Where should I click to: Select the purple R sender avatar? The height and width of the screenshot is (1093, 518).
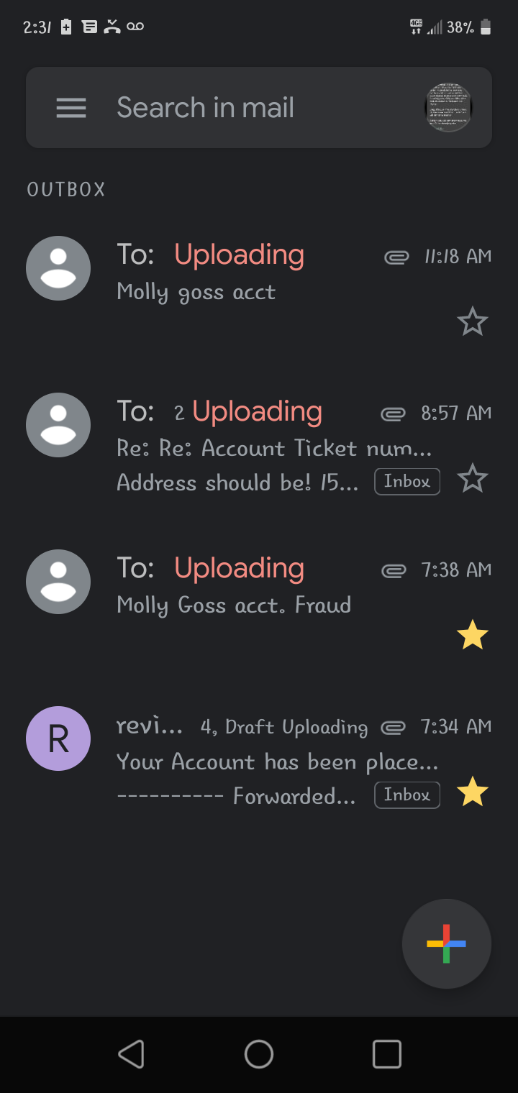(x=58, y=738)
